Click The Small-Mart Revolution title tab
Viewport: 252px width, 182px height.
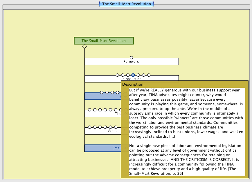pyautogui.click(x=126, y=4)
